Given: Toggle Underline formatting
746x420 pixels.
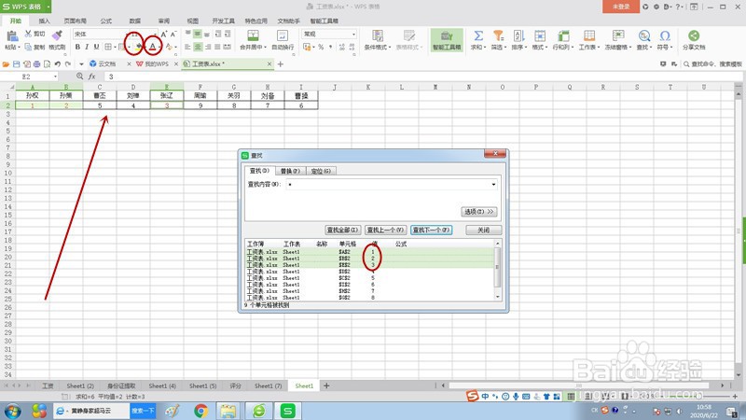Looking at the screenshot, I should click(96, 47).
